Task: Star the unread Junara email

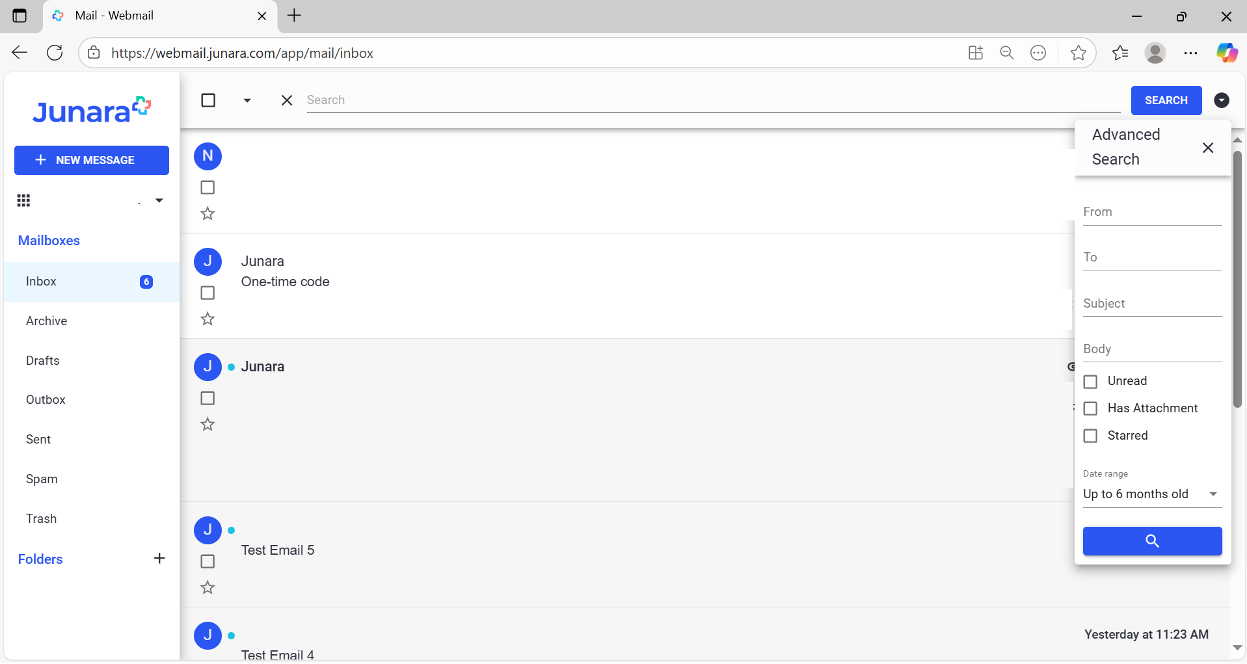Action: coord(208,424)
